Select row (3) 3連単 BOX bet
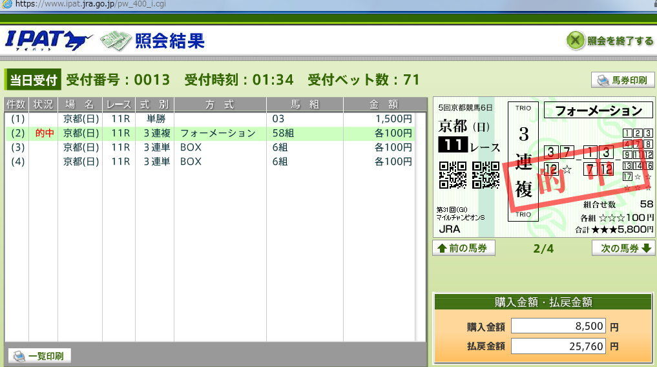 point(209,147)
